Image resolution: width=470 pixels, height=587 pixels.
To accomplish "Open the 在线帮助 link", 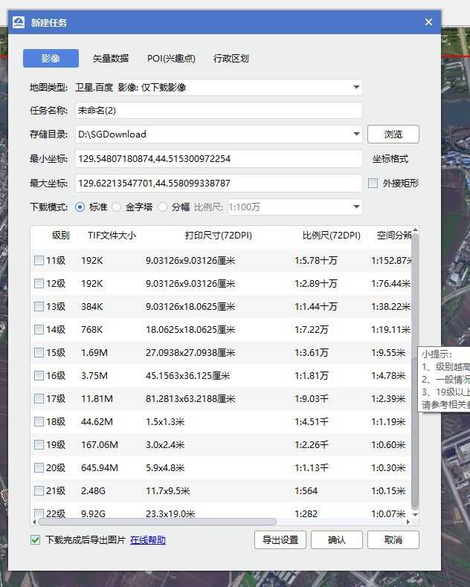I will (x=148, y=540).
